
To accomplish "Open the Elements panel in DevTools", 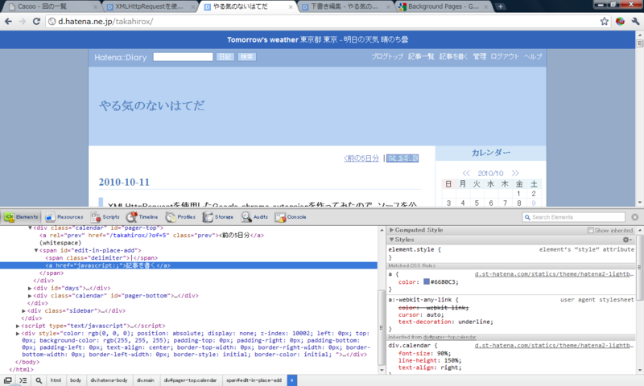I will 22,217.
